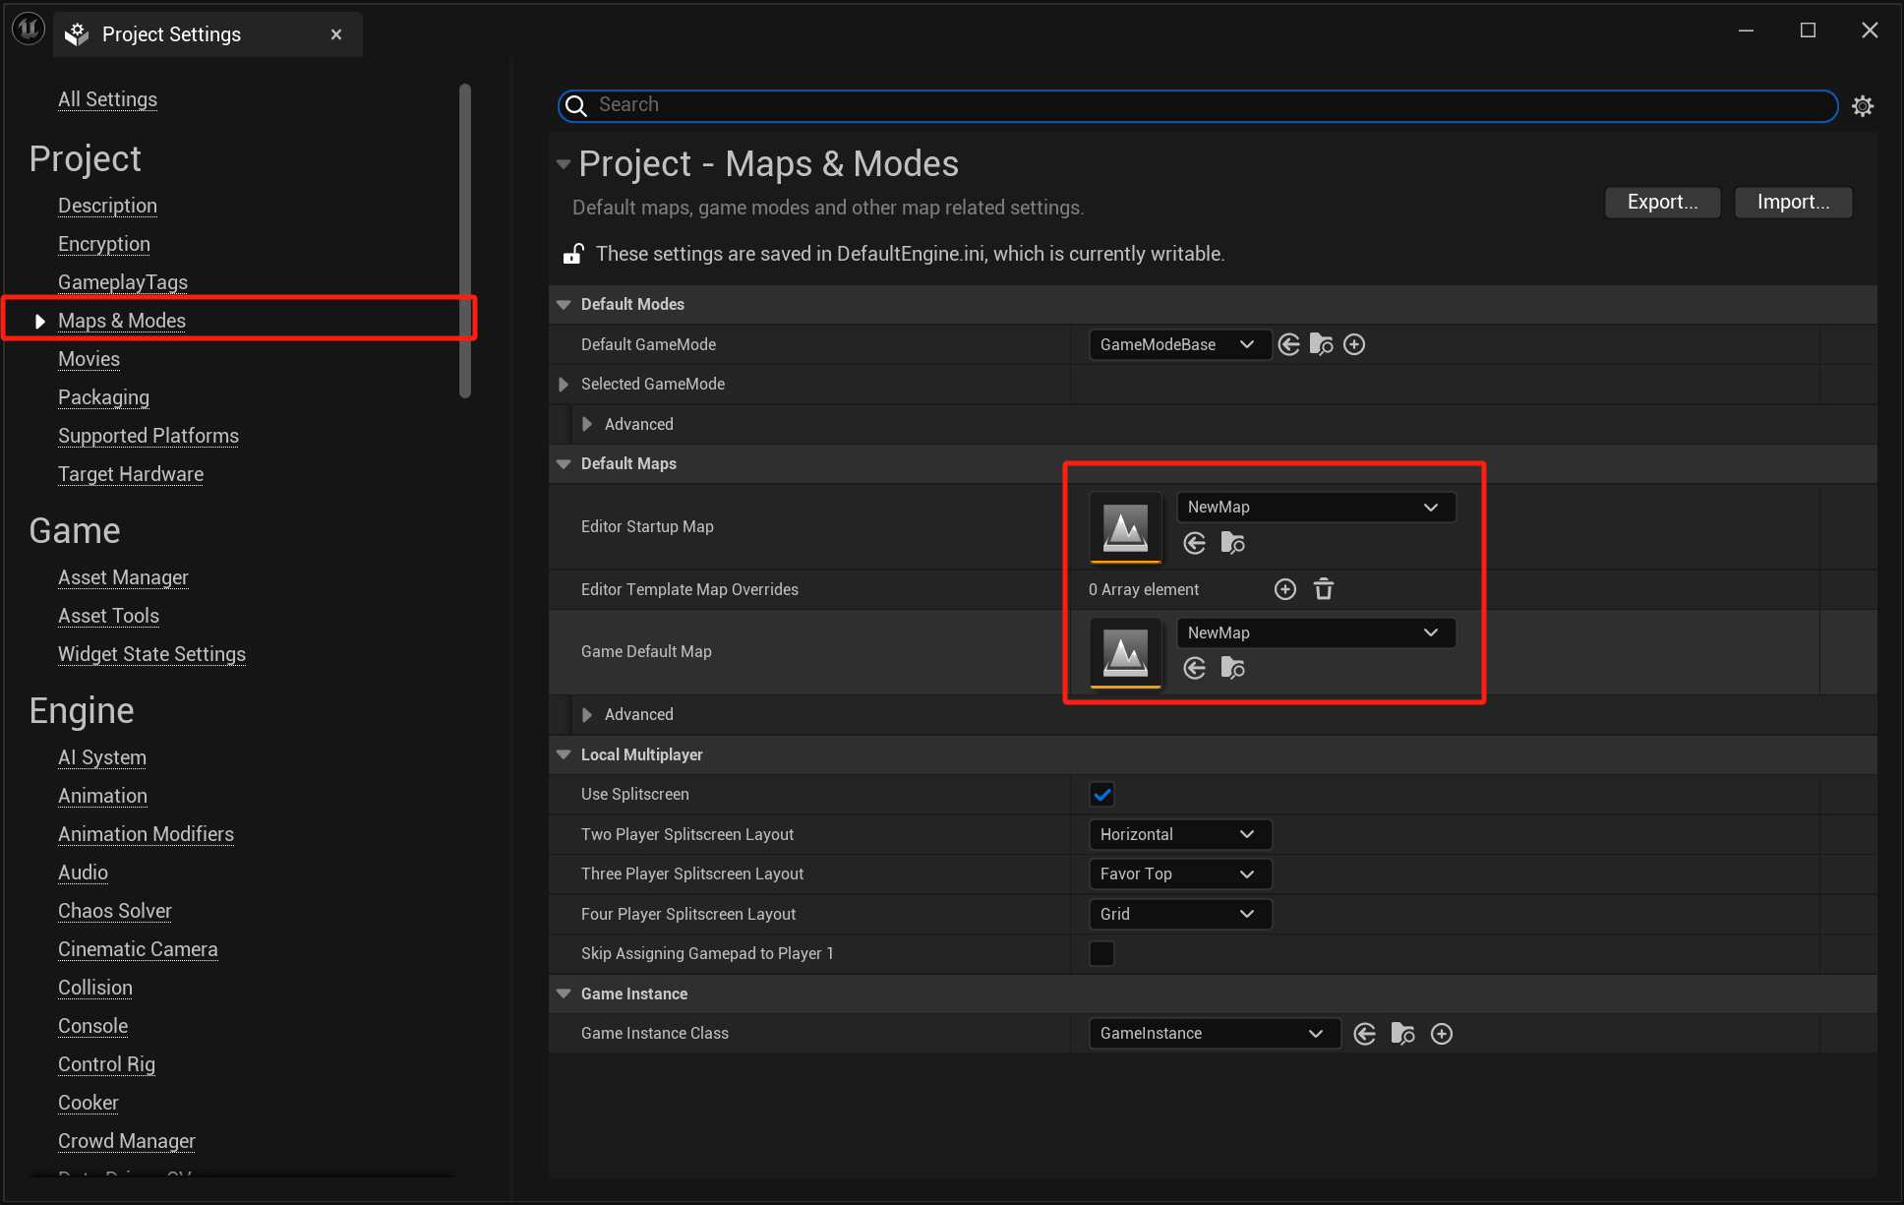Remove all Editor Template Map Overrides elements
This screenshot has width=1904, height=1205.
(1324, 589)
